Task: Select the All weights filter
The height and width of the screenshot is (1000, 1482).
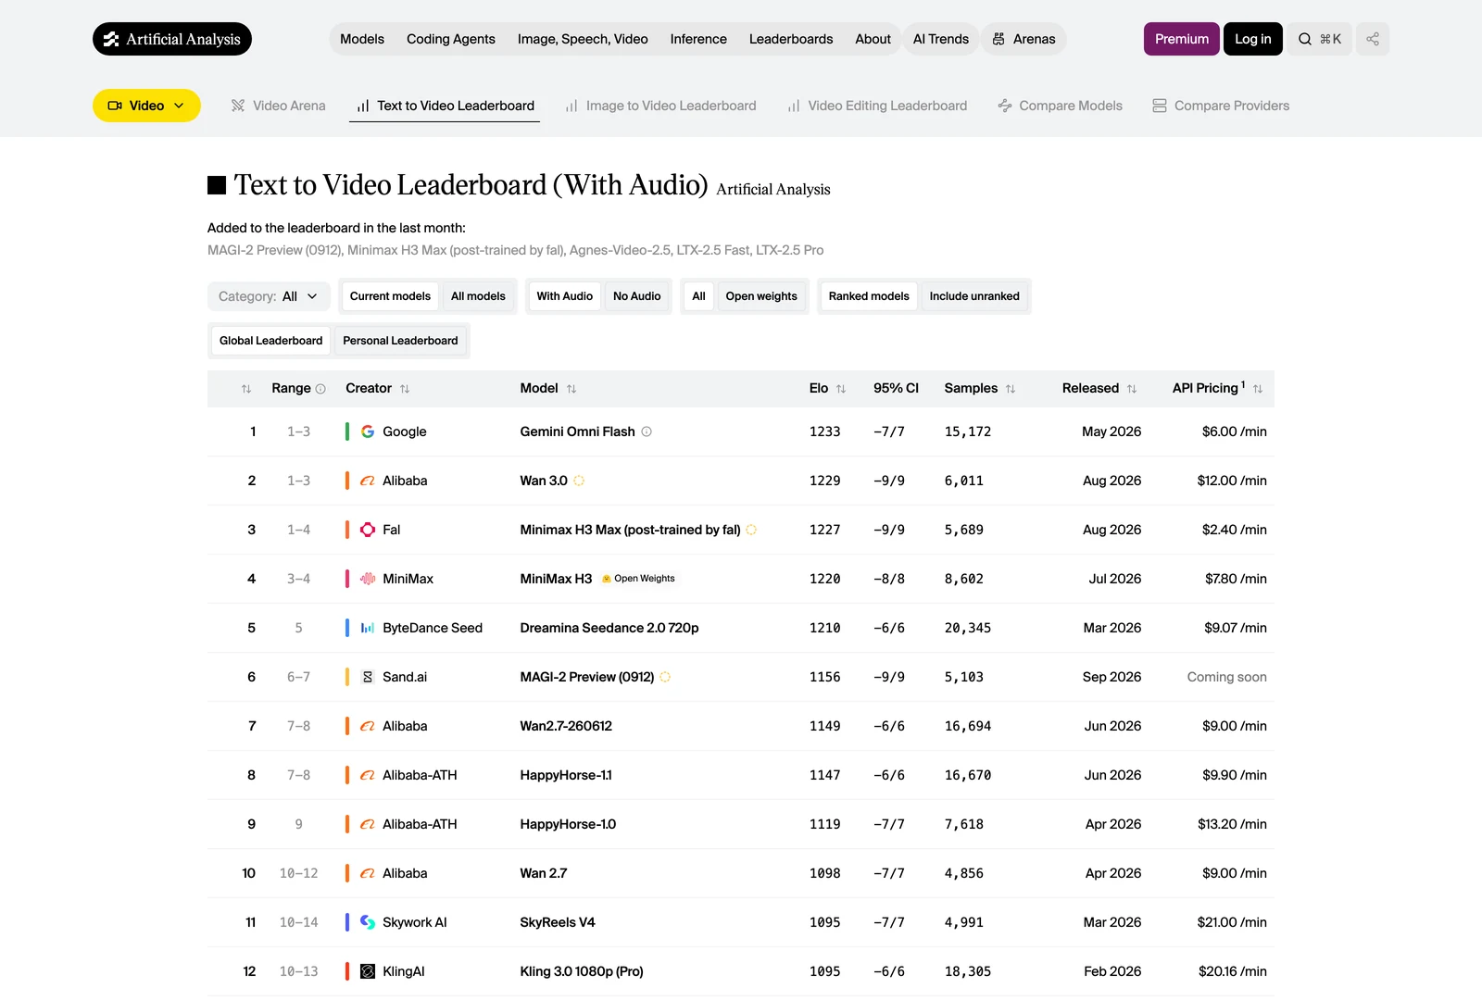Action: coord(698,296)
